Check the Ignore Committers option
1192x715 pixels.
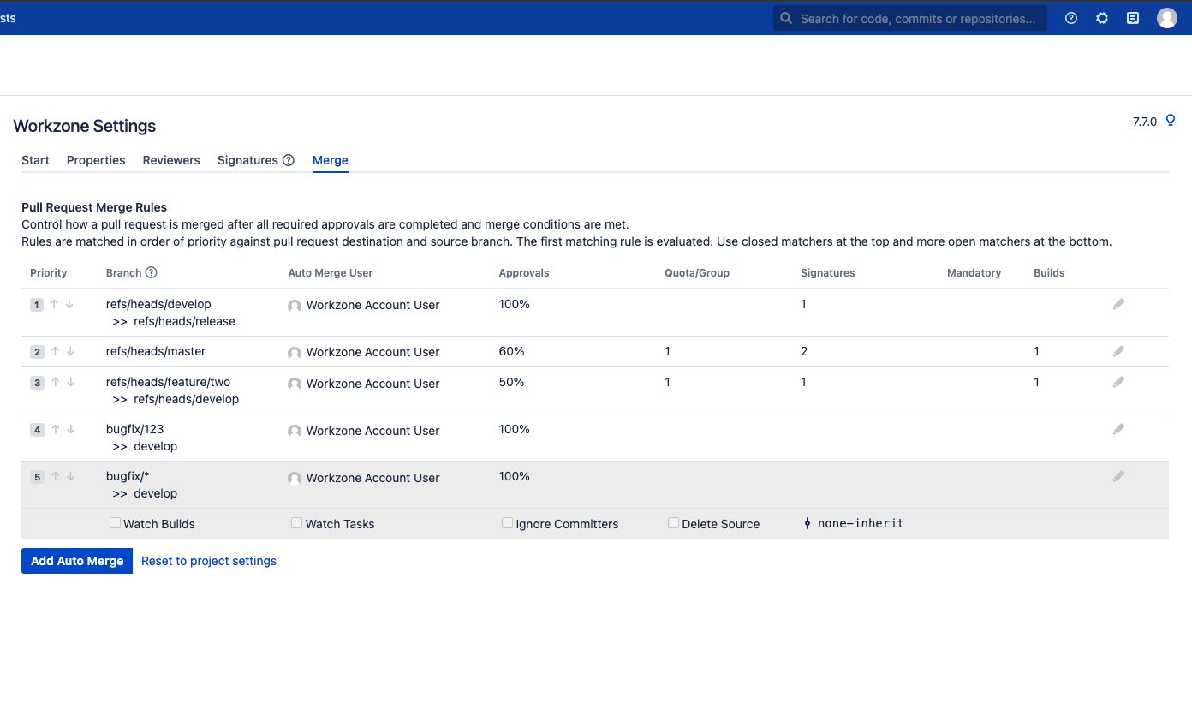(507, 522)
